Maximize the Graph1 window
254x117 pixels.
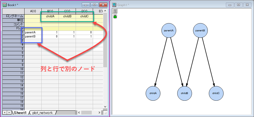pos(238,5)
